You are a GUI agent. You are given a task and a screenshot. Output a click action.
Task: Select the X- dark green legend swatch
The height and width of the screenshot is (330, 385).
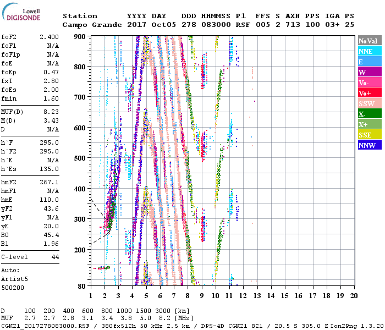click(370, 114)
